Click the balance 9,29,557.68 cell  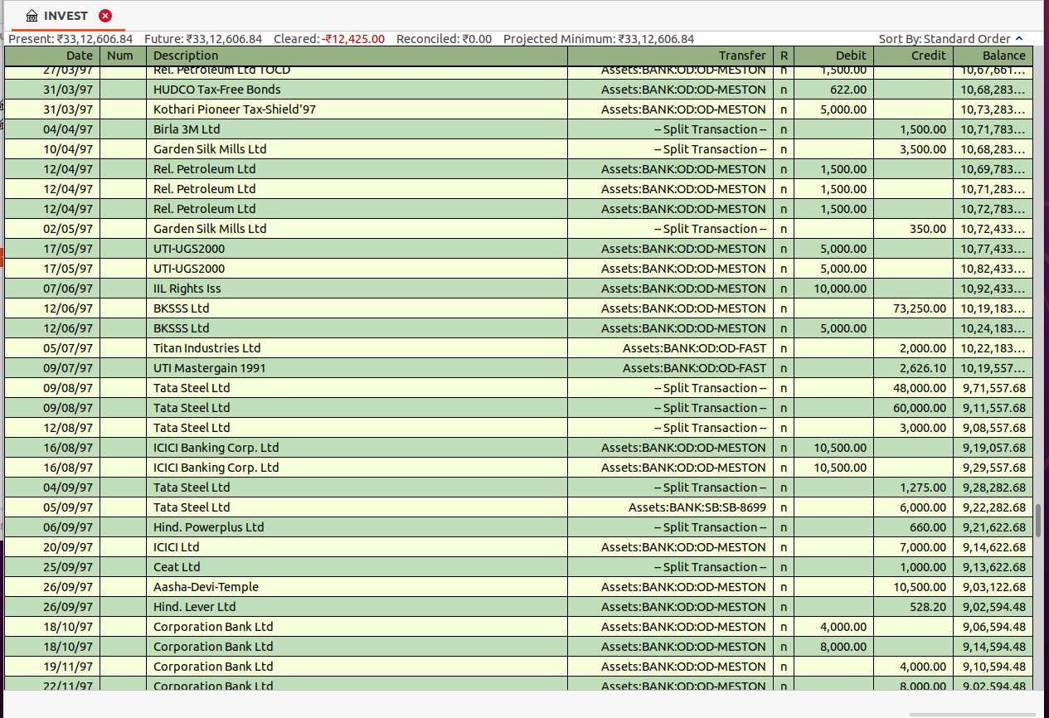(994, 468)
